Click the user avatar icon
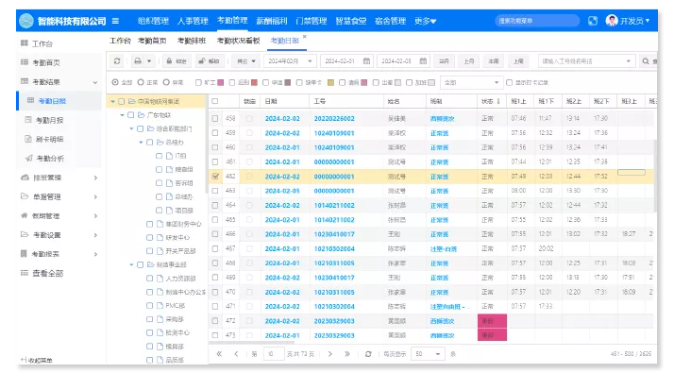This screenshot has width=674, height=373. pos(612,20)
